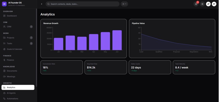219x102 pixels.
Task: Collapse sidebar with the back chevron
Action: pyautogui.click(x=42, y=4)
